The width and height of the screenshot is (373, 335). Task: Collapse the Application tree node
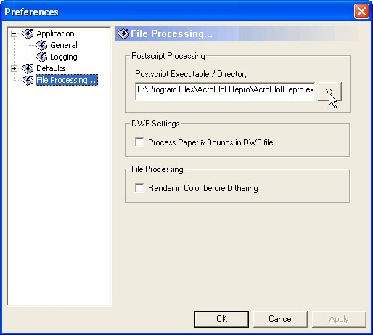pos(14,33)
